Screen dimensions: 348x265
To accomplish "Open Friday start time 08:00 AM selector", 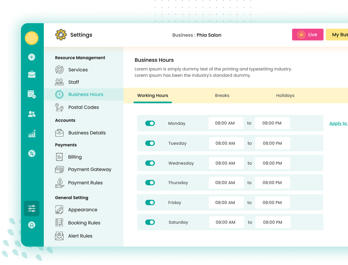I will click(226, 203).
